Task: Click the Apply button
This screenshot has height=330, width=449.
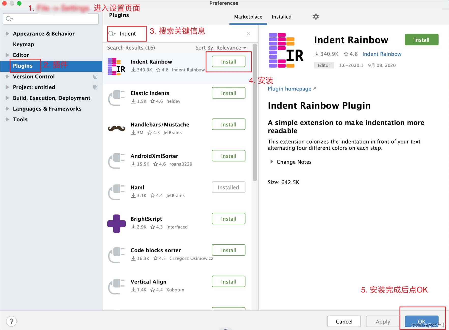Action: click(x=383, y=321)
